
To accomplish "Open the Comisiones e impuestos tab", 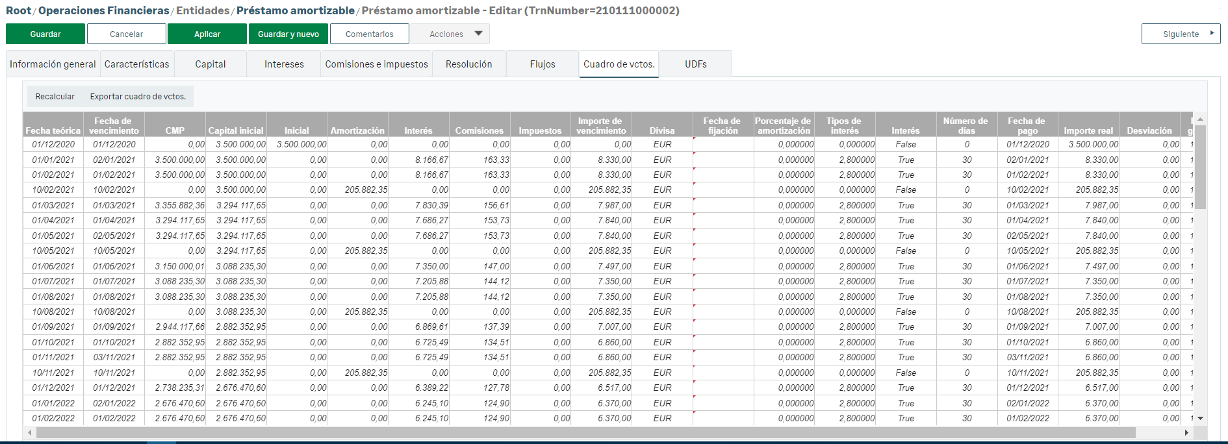I will 376,64.
